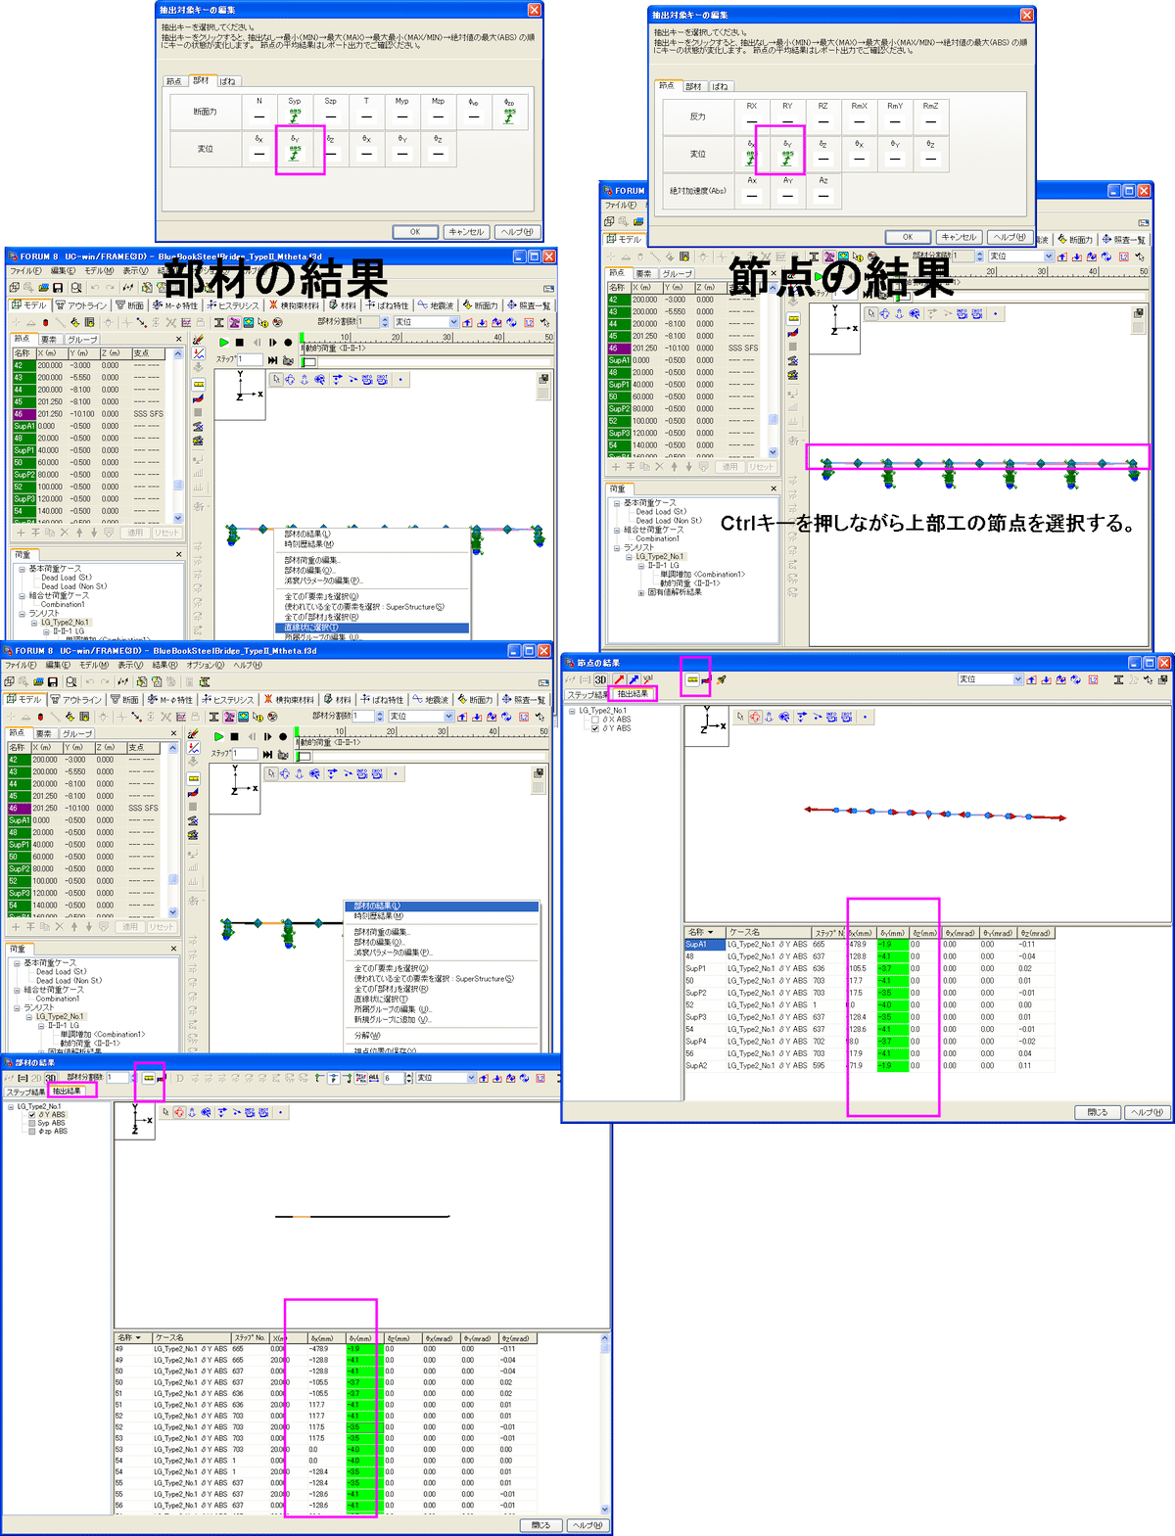
Task: Stop animation in the upper-left FRAME window
Action: coord(241,343)
